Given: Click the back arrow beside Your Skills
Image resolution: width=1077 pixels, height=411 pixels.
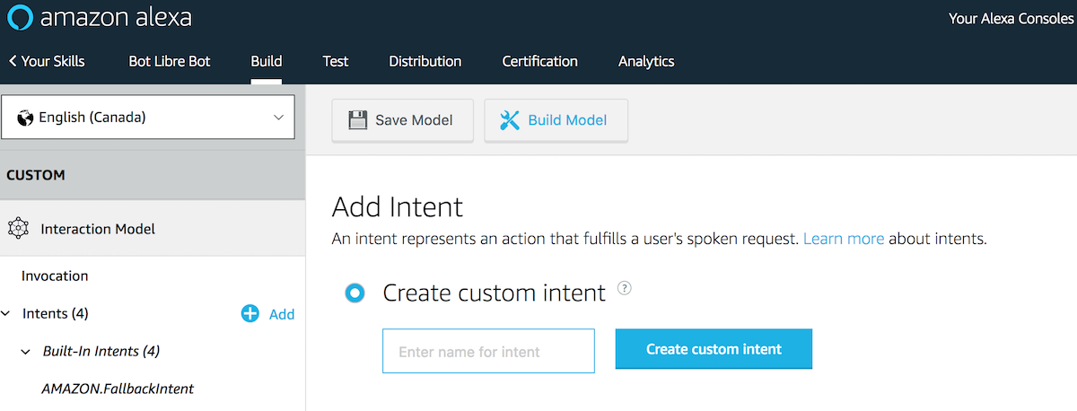Looking at the screenshot, I should (x=13, y=61).
